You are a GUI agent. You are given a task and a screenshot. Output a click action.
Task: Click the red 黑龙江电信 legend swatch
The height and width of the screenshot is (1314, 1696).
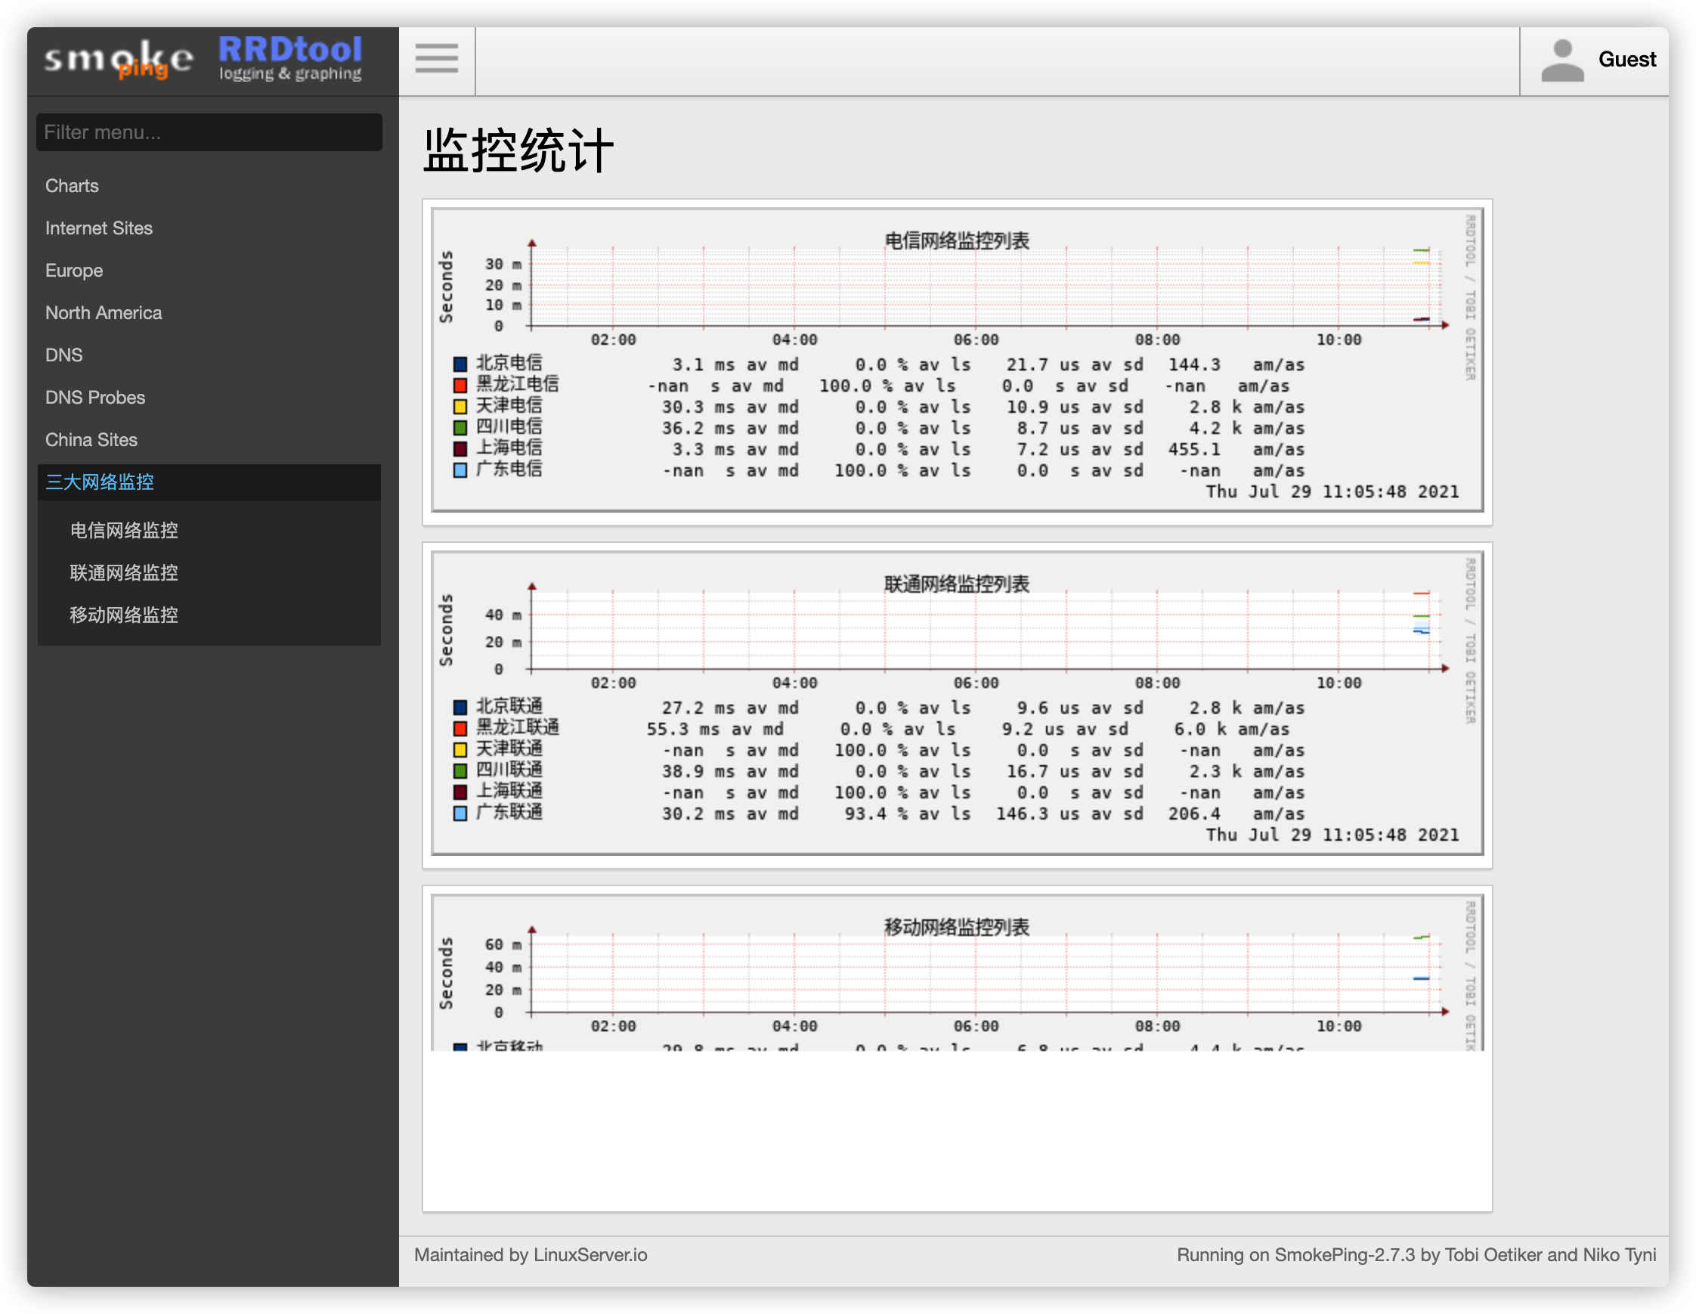pos(460,385)
